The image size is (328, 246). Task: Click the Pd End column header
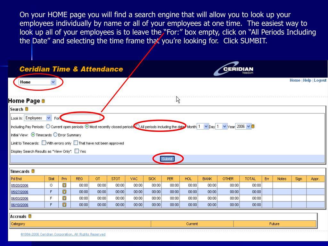(x=28, y=179)
